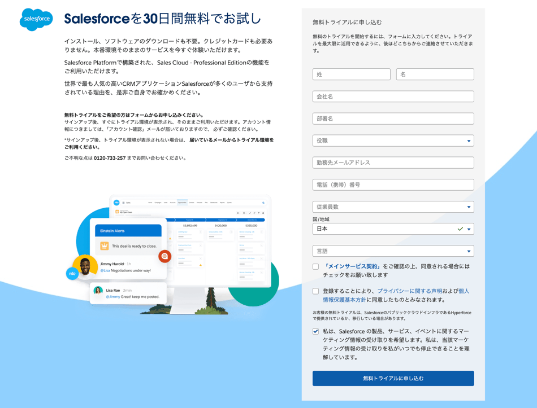Open the 「メインサービス契約」 link

[352, 266]
